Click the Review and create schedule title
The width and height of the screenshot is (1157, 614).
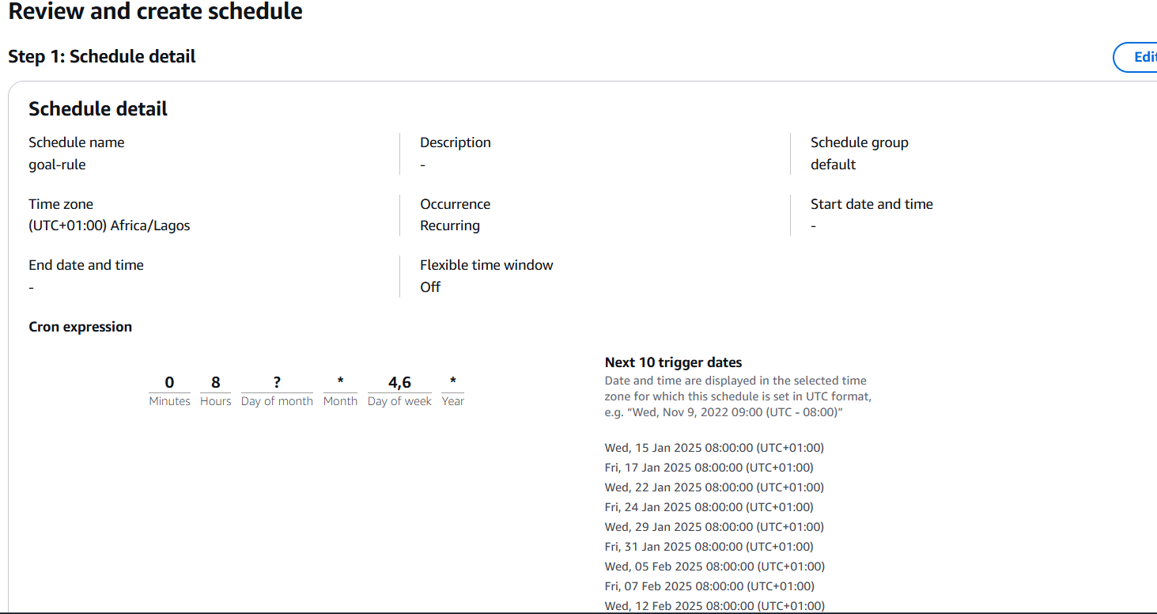(x=156, y=12)
